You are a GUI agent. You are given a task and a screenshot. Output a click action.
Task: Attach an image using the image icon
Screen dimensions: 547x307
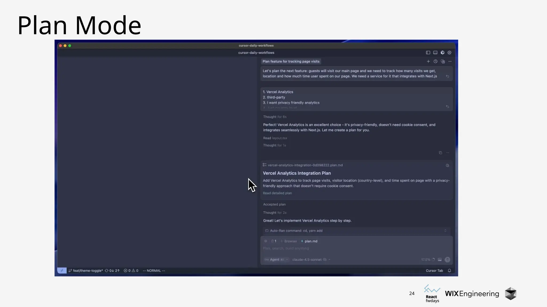440,260
